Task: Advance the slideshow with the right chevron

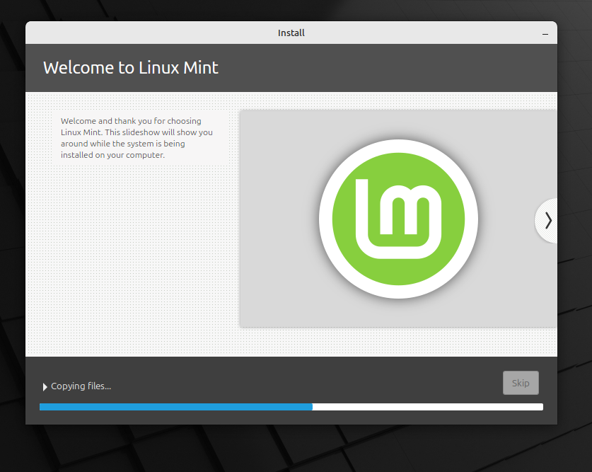Action: [x=547, y=221]
